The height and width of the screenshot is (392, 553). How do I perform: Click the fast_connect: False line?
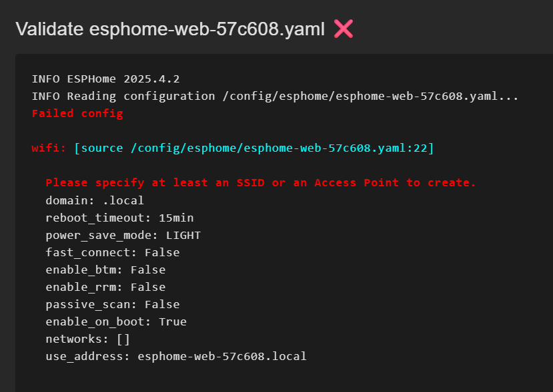coord(112,252)
